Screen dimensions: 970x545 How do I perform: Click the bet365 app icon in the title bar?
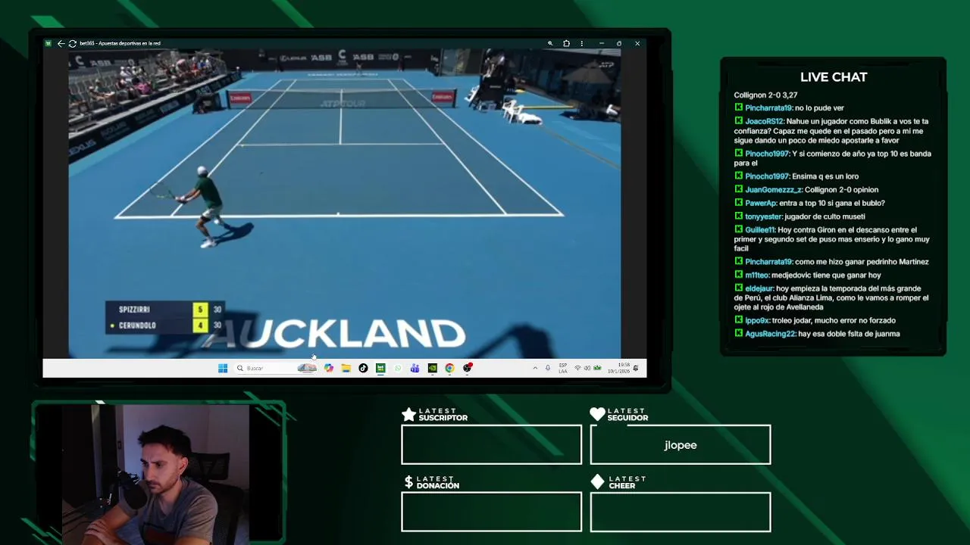coord(48,43)
